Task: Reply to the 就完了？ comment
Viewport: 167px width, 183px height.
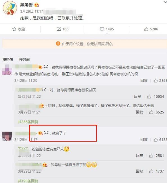Action: [x=144, y=140]
